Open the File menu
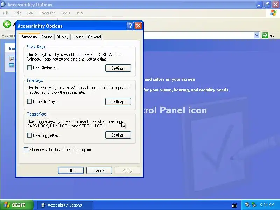This screenshot has height=210, width=280. click(6, 13)
